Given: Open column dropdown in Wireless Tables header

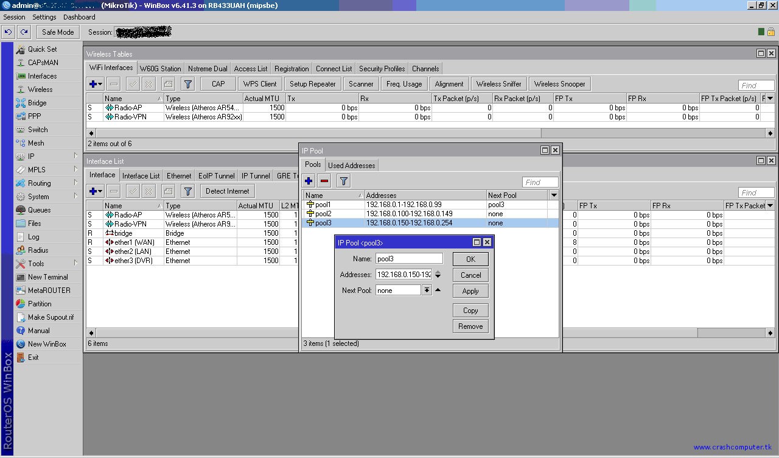Looking at the screenshot, I should click(770, 98).
